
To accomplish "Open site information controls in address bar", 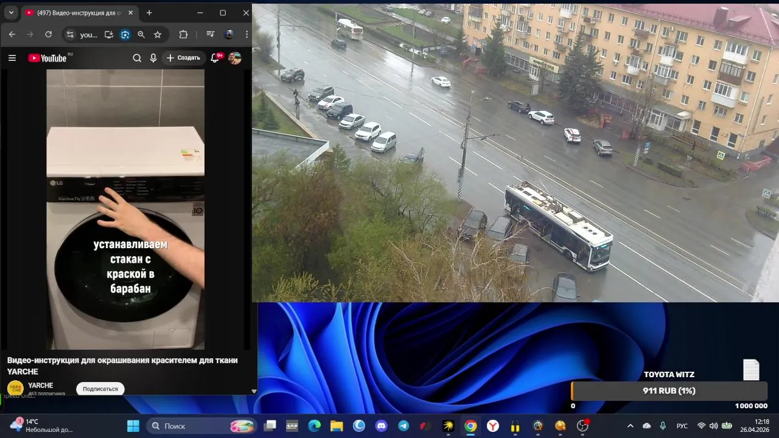I will 70,35.
